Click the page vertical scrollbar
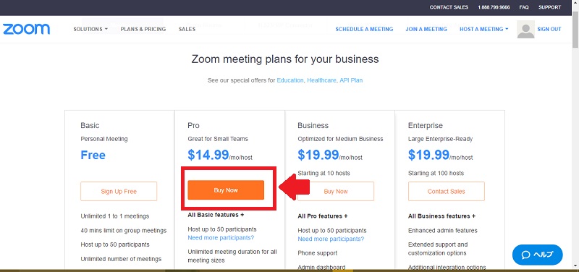 [x=575, y=140]
